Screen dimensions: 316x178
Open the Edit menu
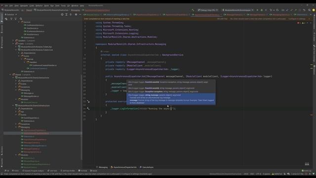tap(11, 5)
